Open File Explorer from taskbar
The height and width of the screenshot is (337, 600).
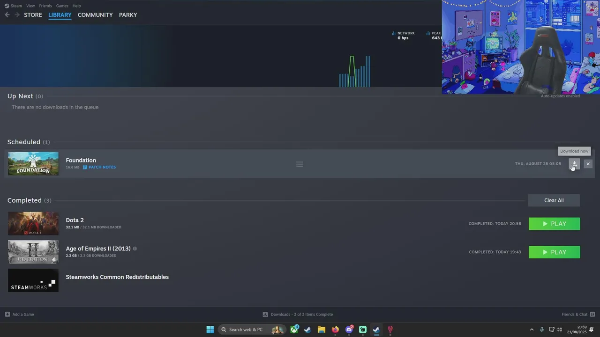[322, 330]
